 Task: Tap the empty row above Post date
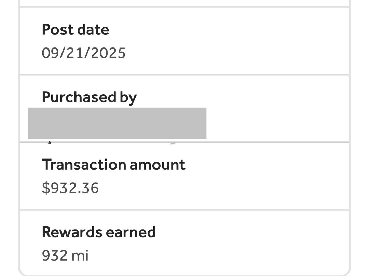(184, 3)
